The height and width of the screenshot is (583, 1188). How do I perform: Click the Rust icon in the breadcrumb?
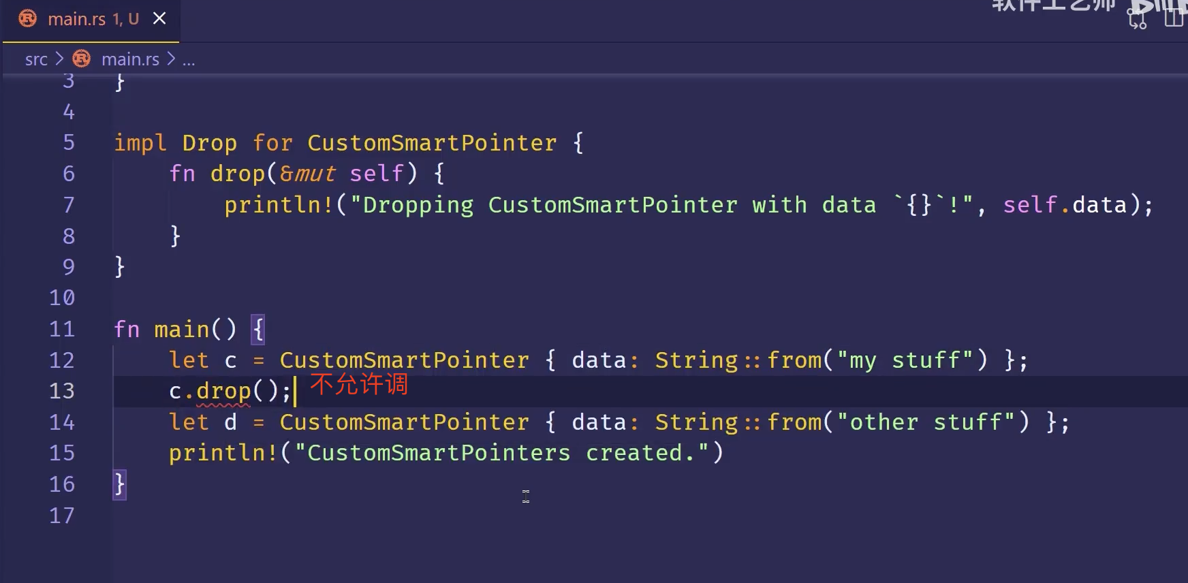click(82, 59)
